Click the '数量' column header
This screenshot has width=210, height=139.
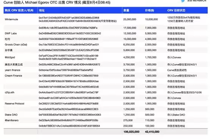(126, 11)
